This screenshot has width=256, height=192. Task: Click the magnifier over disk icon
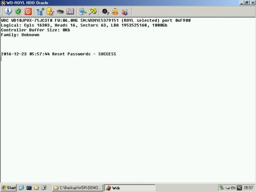click(x=83, y=12)
